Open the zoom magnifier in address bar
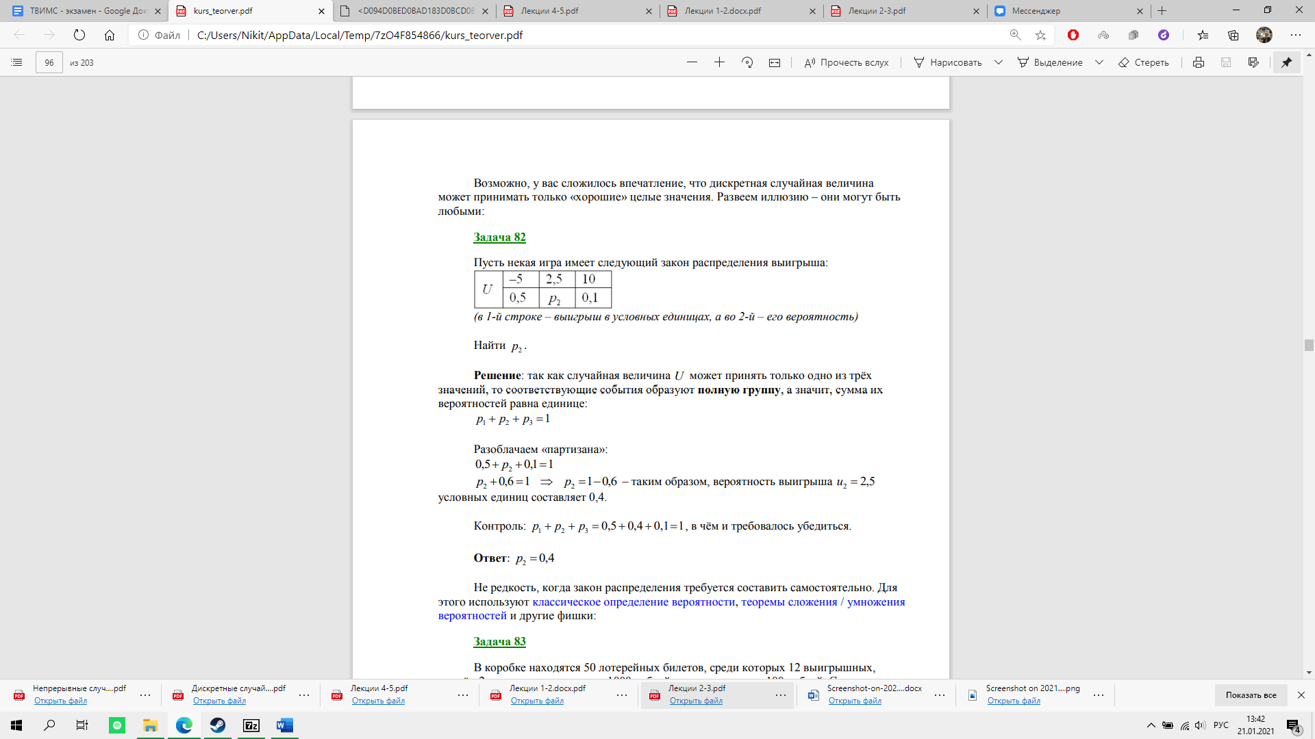Screen dimensions: 1315x739 click(x=1015, y=35)
